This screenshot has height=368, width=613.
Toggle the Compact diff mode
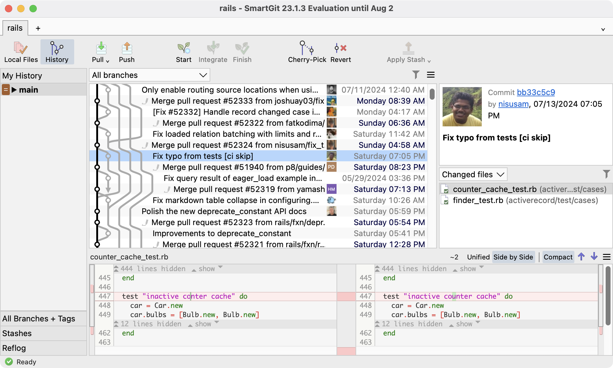coord(558,257)
